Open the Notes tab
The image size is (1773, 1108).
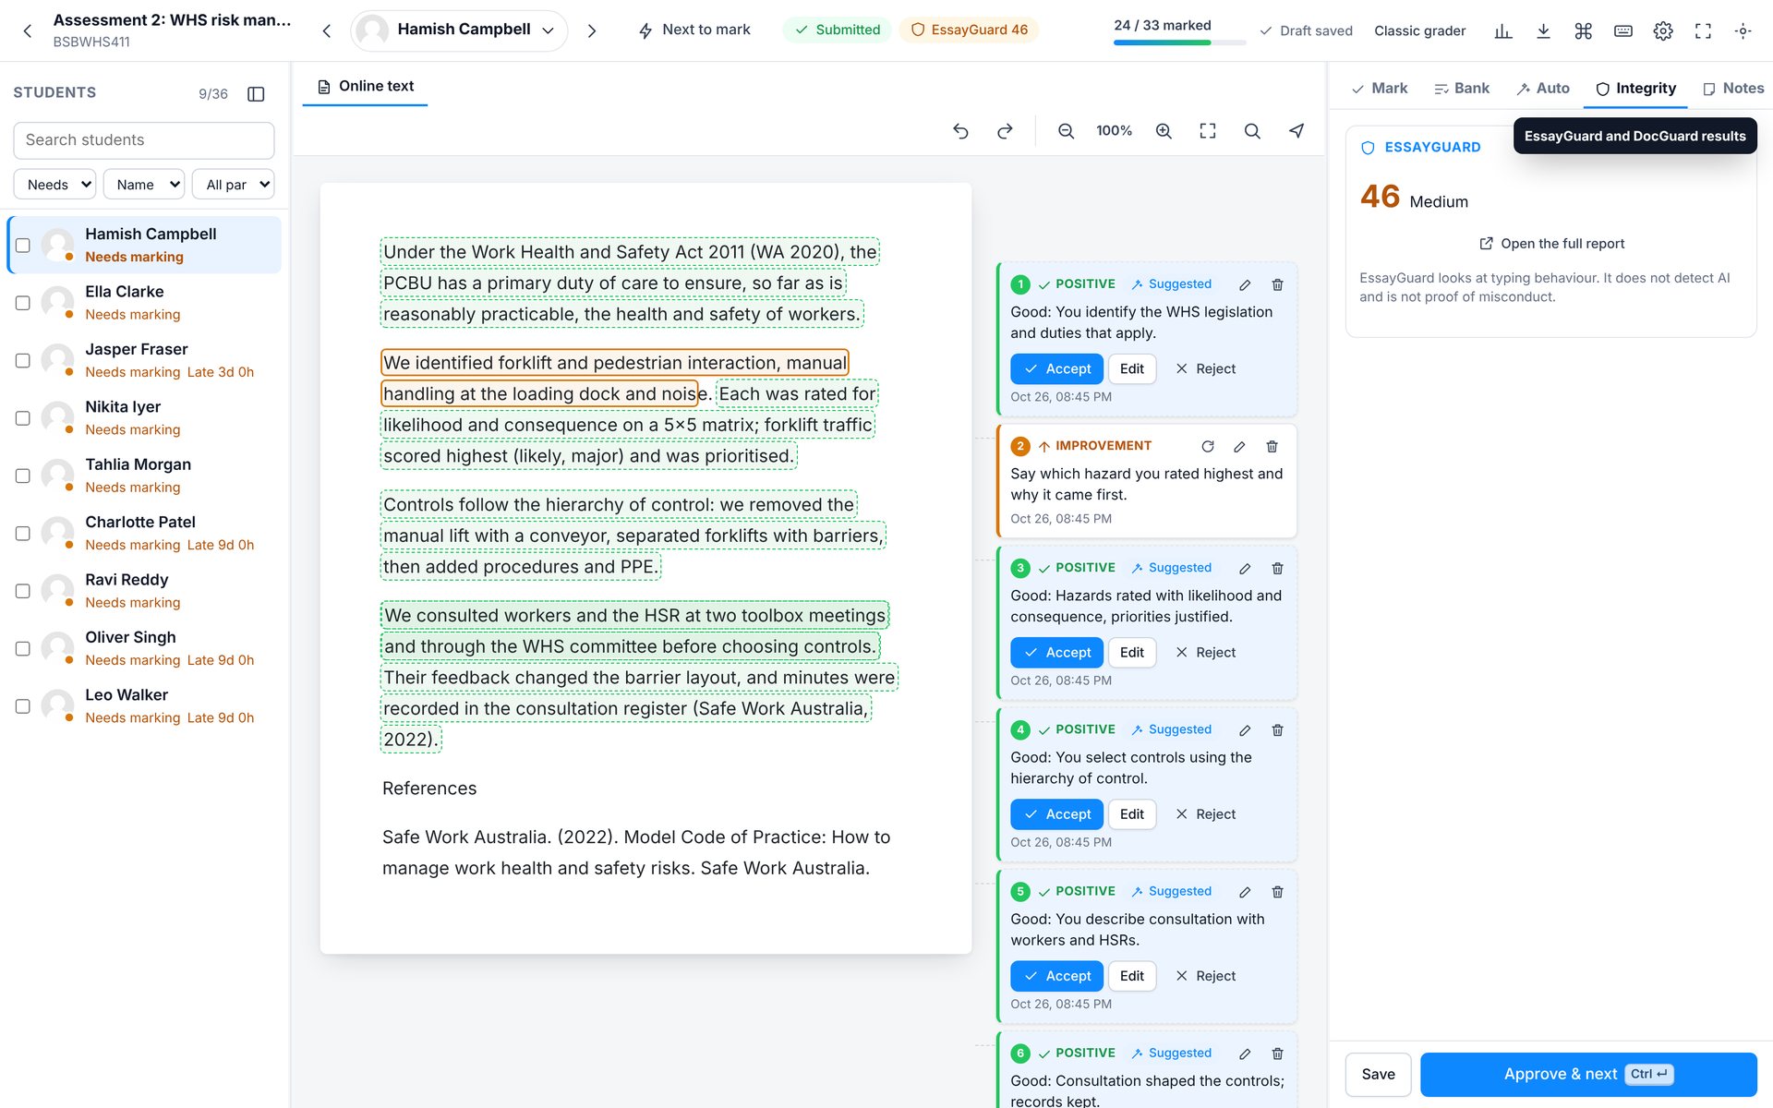point(1733,89)
